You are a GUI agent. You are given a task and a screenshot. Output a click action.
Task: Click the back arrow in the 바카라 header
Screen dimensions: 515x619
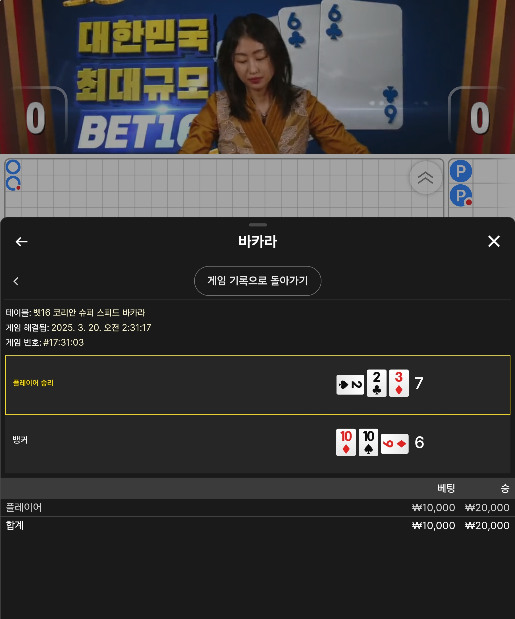click(22, 242)
